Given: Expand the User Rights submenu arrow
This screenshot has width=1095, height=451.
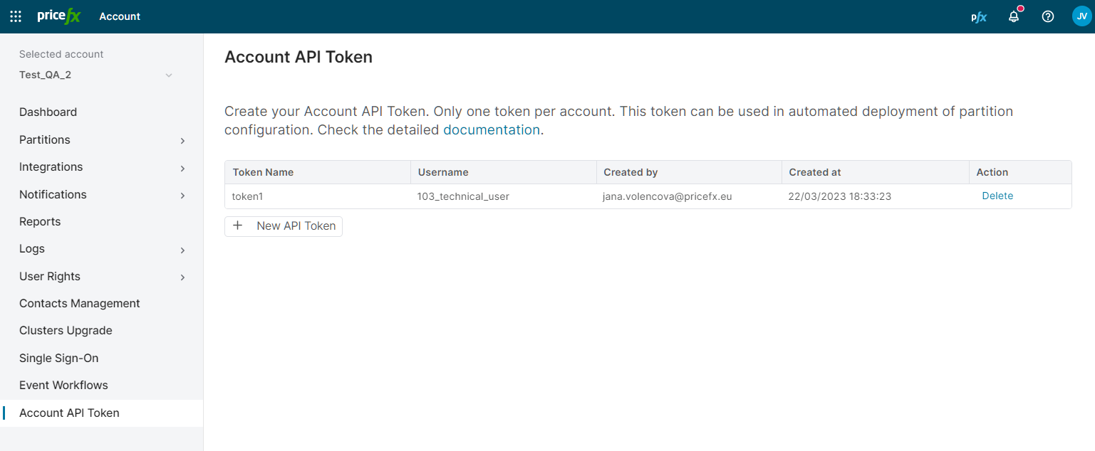Looking at the screenshot, I should pyautogui.click(x=182, y=277).
